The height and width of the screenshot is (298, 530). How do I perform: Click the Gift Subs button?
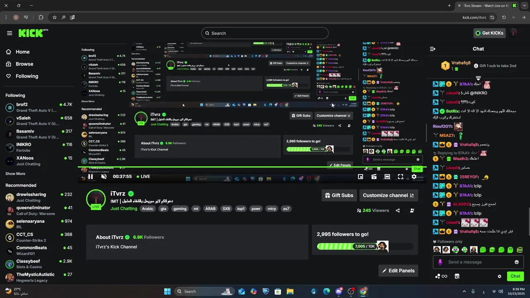coord(339,195)
